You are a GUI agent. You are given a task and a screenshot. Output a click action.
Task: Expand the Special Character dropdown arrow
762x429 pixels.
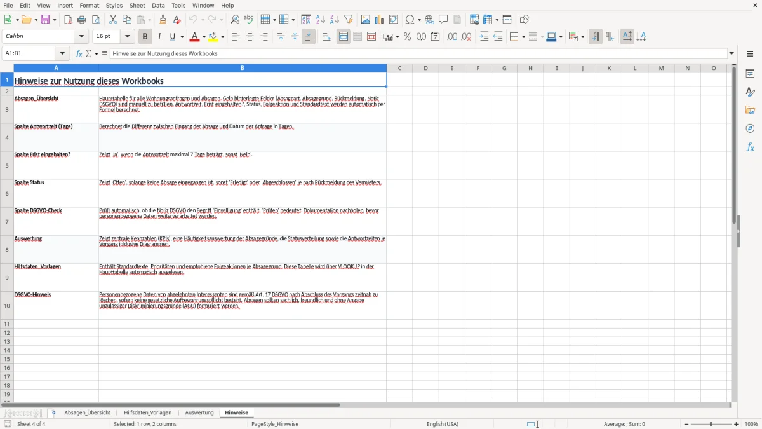pyautogui.click(x=419, y=20)
